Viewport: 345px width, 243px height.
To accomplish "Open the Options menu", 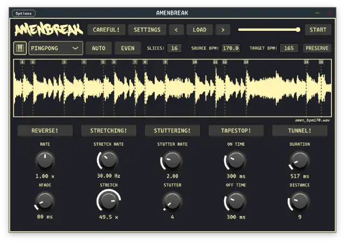I will (x=23, y=13).
